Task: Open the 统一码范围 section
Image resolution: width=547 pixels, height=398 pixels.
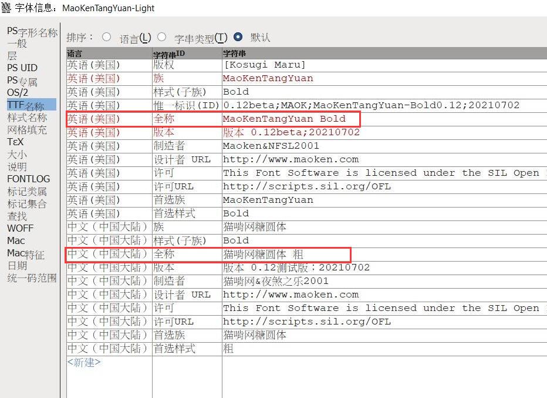Action: click(32, 278)
